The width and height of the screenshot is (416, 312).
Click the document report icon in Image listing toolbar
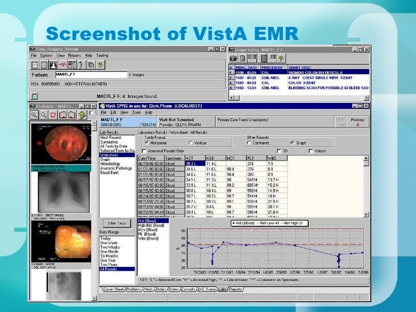[x=242, y=58]
